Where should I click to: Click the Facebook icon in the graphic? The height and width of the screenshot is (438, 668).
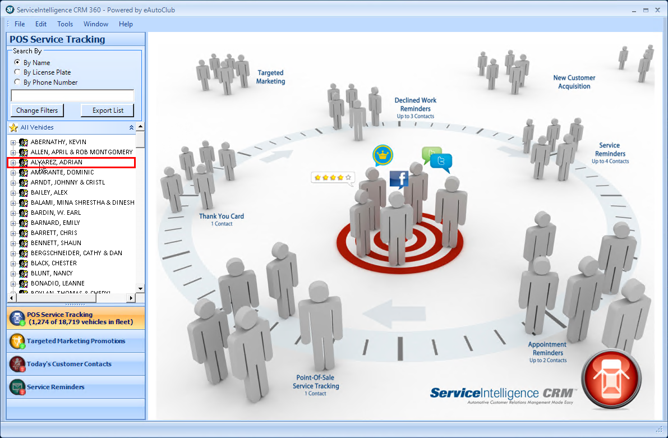399,179
